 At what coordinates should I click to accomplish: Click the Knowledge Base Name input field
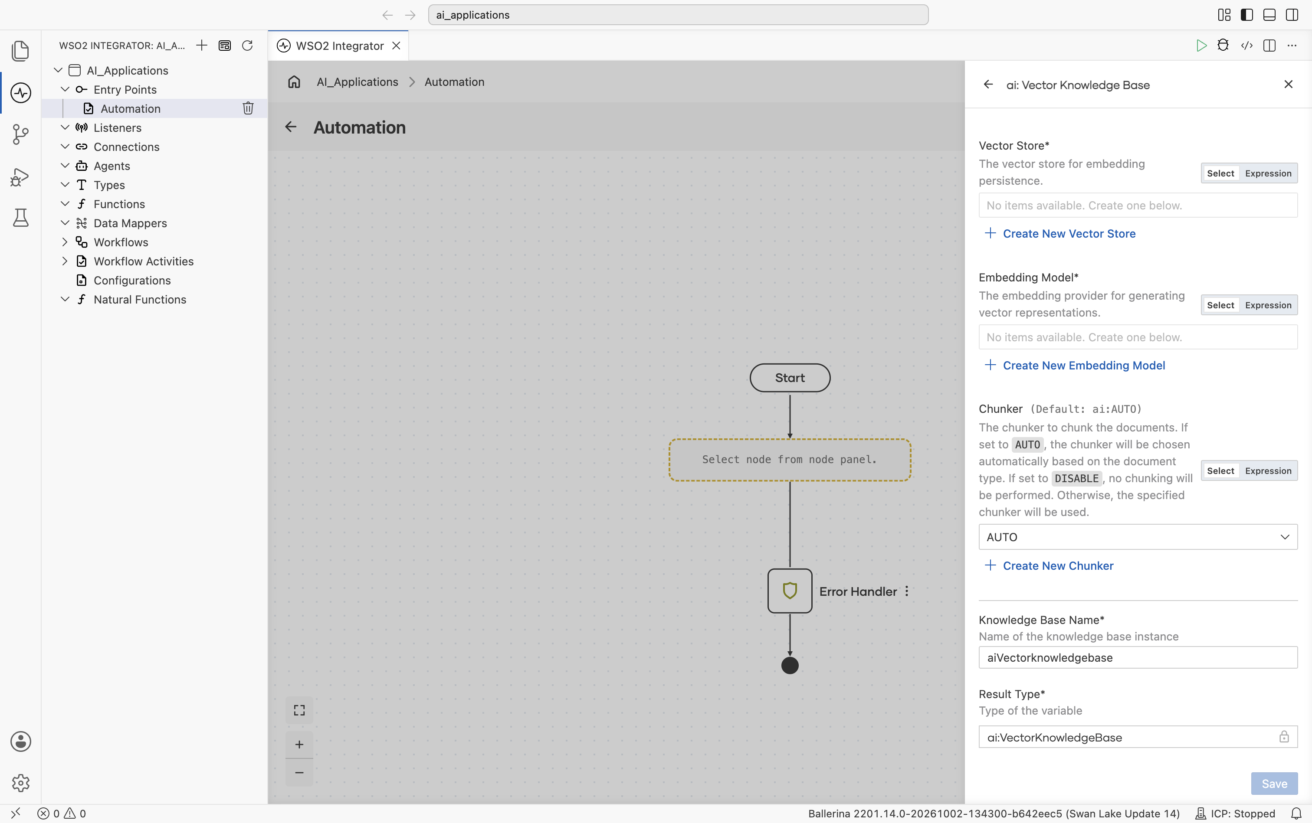[1138, 657]
